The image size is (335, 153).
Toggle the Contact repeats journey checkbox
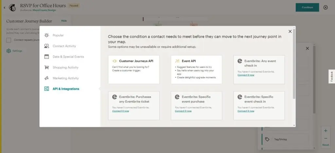[9, 40]
